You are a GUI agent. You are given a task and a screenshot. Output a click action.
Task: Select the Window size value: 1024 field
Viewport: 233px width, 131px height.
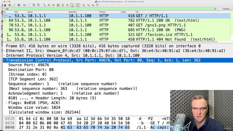click(34, 108)
